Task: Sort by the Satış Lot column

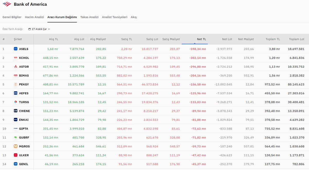Action: pos(152,39)
